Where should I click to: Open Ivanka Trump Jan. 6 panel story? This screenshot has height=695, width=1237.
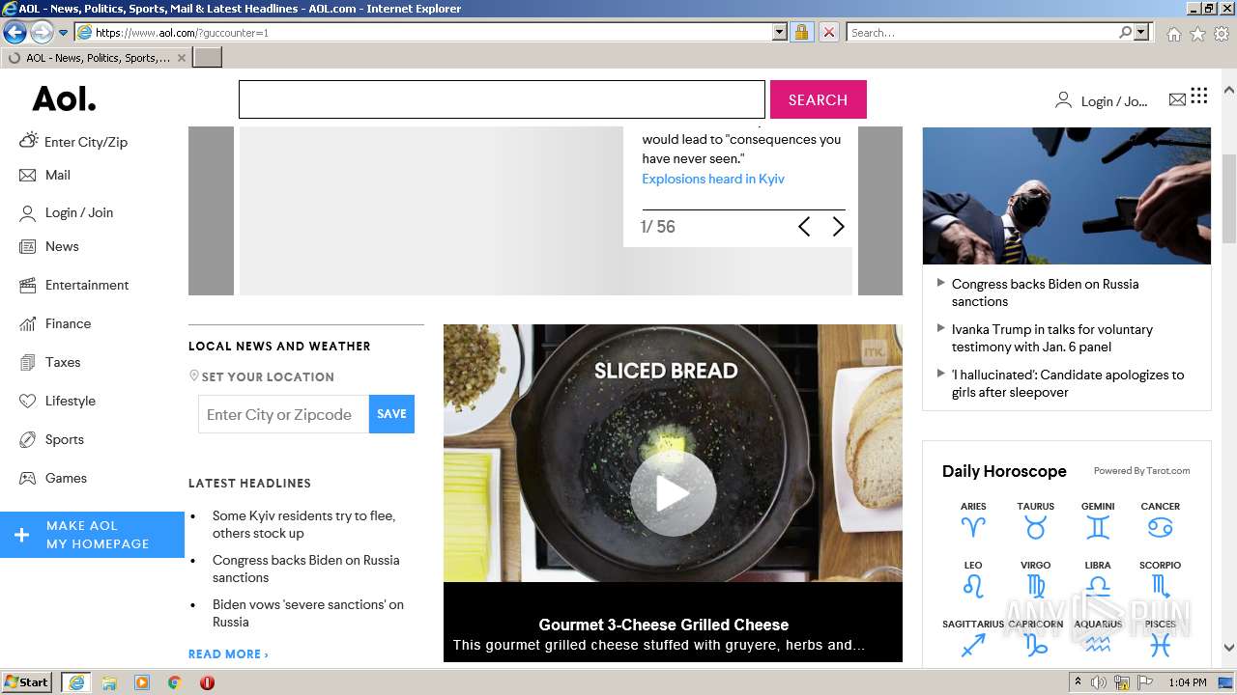pyautogui.click(x=1051, y=338)
